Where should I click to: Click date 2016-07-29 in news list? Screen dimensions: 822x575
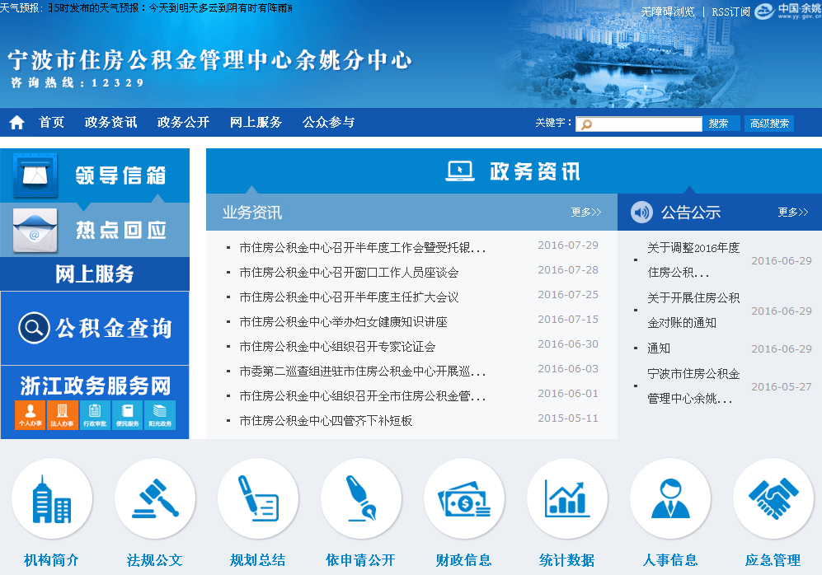pyautogui.click(x=568, y=245)
